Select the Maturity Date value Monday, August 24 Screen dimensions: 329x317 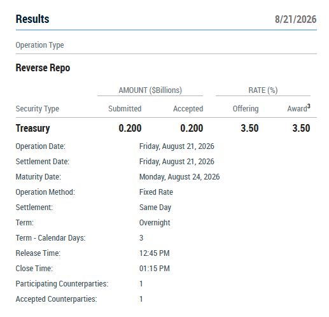pos(179,177)
